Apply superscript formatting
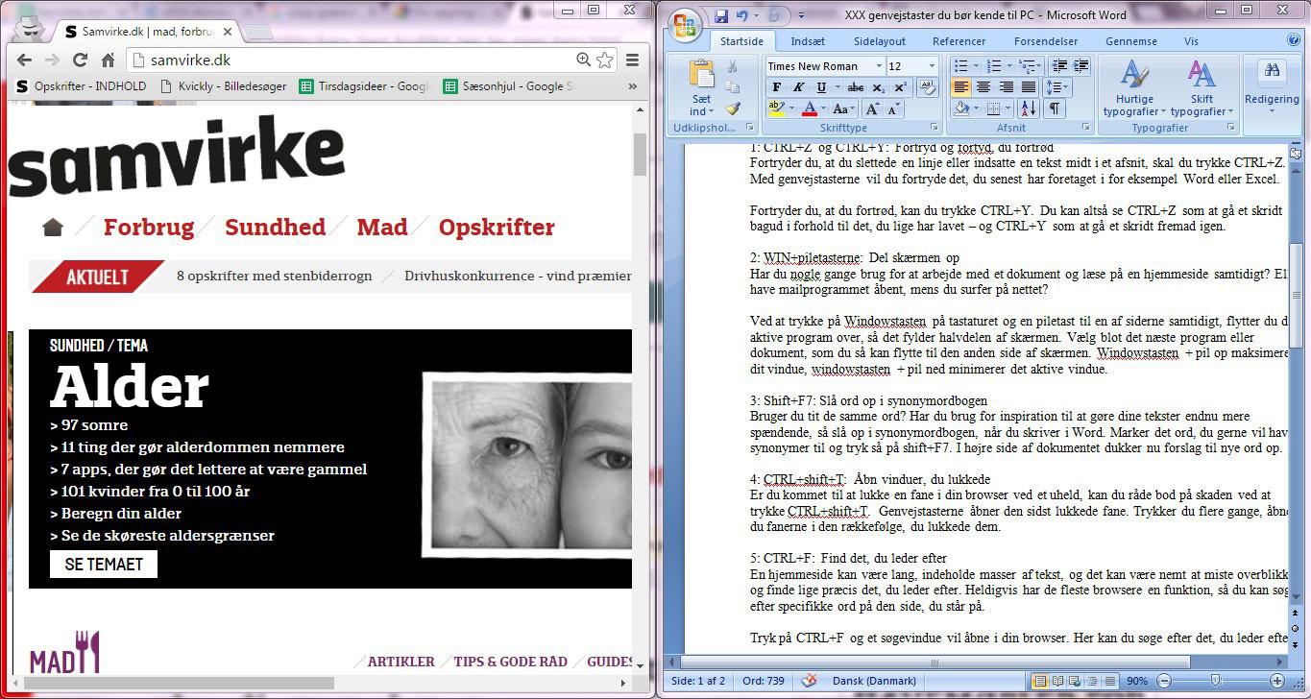1311x699 pixels. point(900,87)
